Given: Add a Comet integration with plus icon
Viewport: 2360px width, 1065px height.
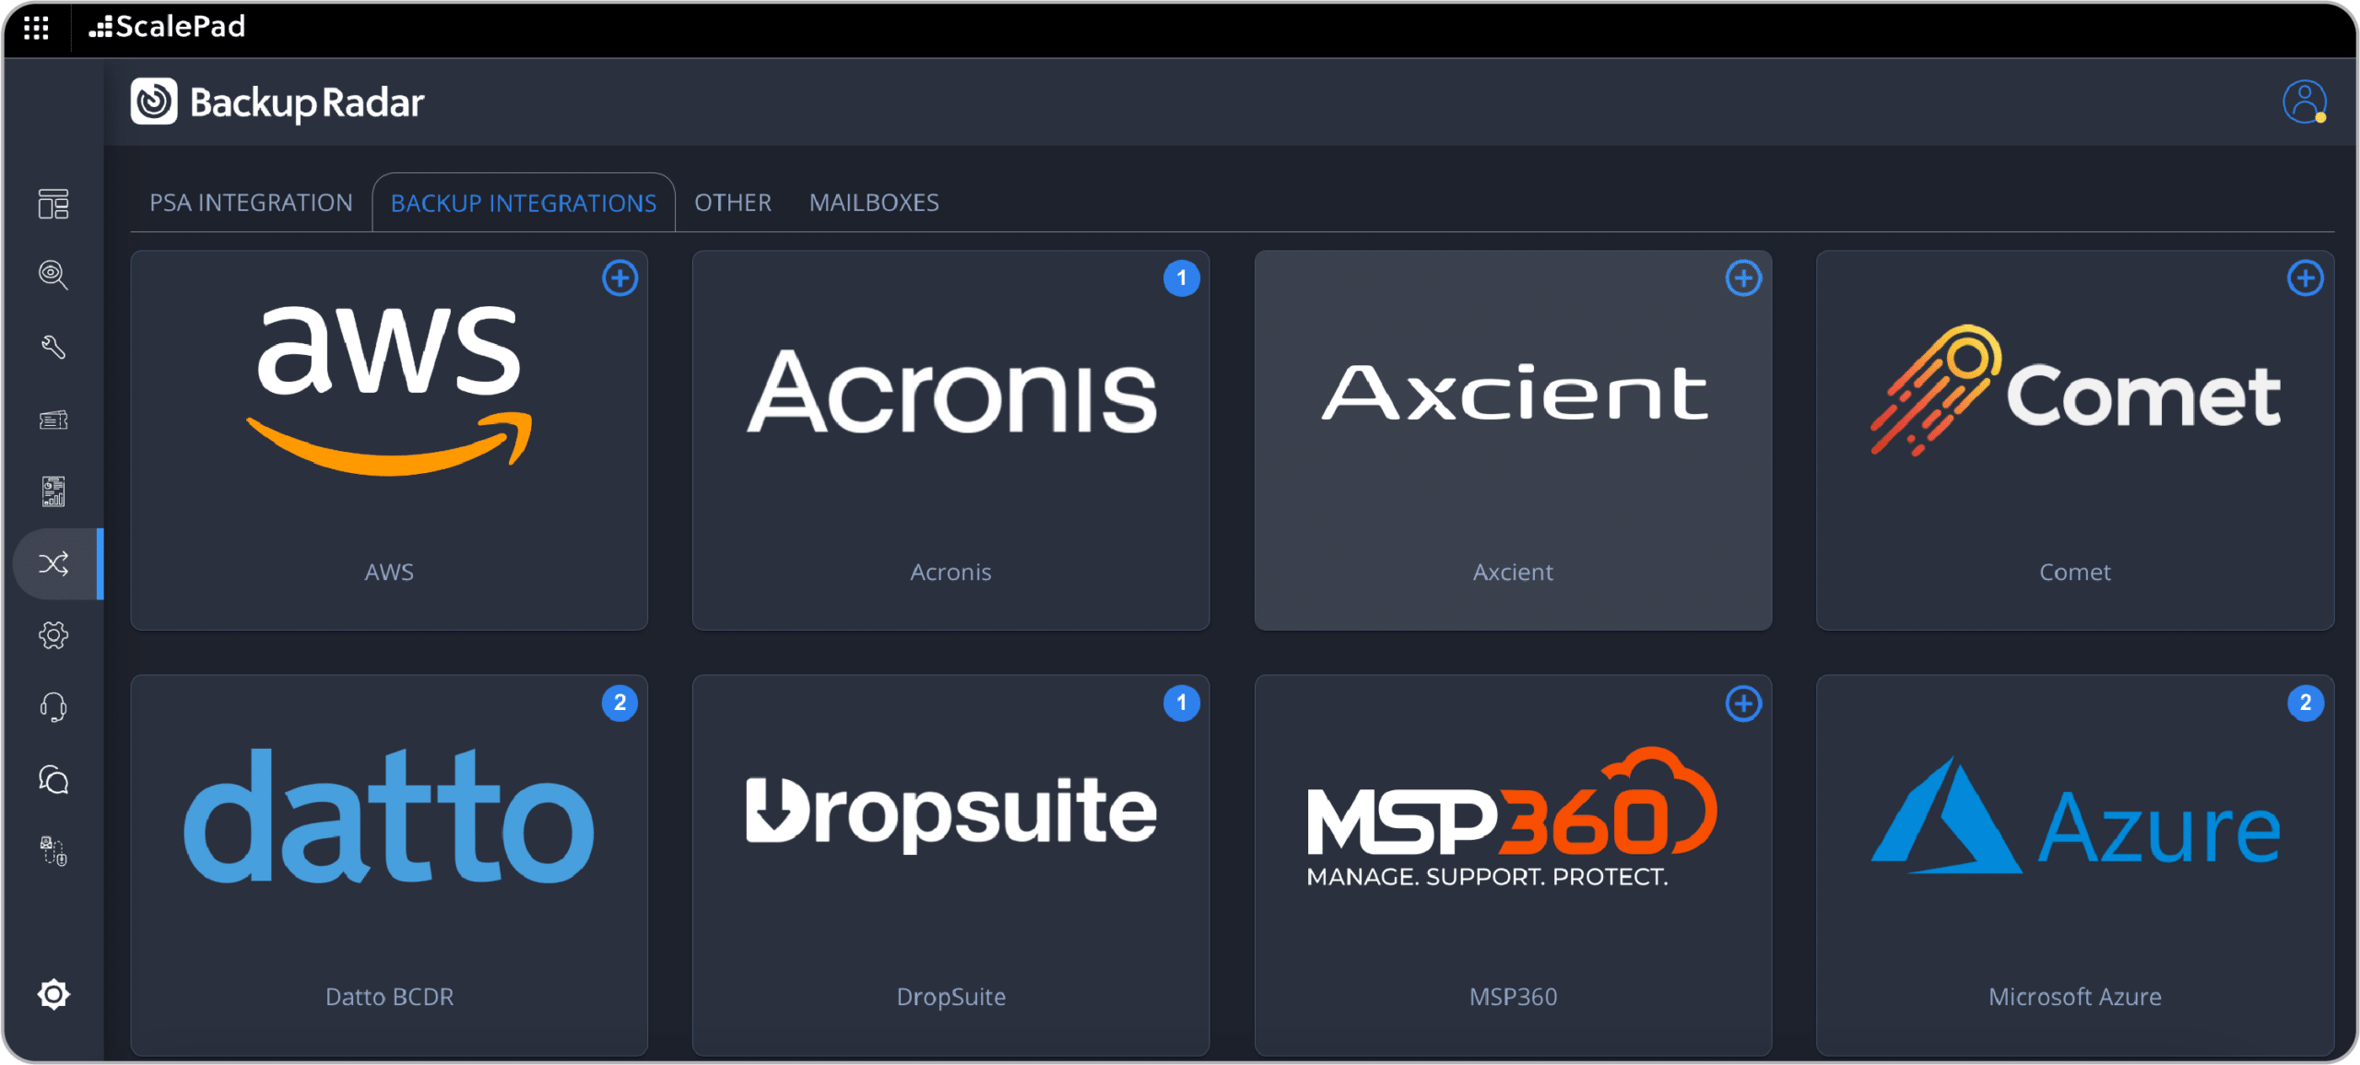Looking at the screenshot, I should (x=2306, y=278).
